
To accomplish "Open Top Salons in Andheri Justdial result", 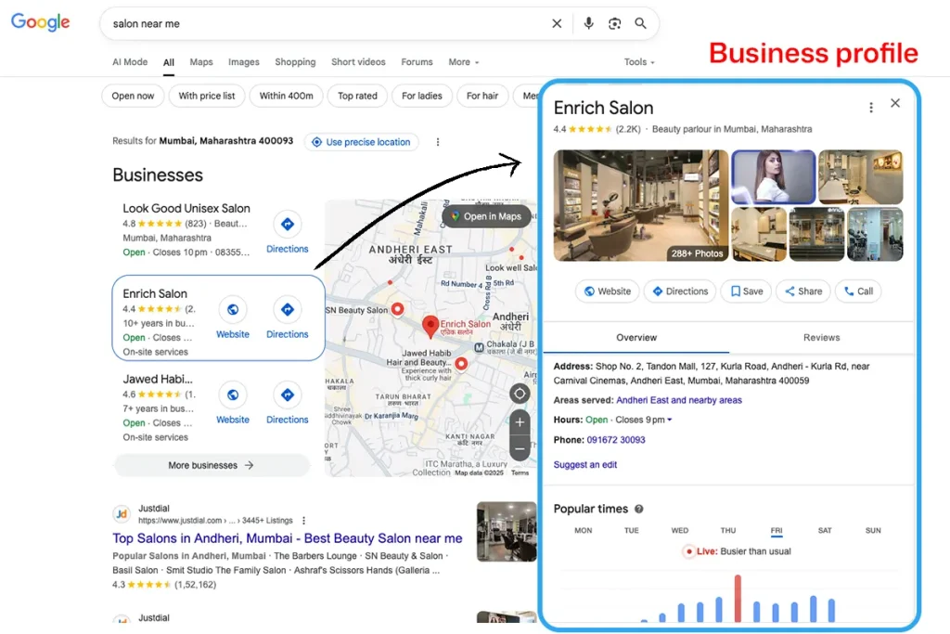I will [x=288, y=538].
